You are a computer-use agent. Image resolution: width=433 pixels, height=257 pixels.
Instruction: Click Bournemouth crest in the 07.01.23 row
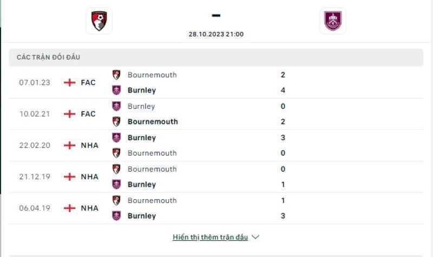116,75
